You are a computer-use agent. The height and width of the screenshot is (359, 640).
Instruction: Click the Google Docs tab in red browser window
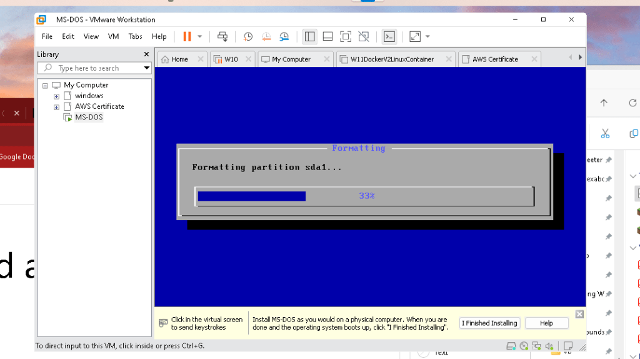(17, 157)
